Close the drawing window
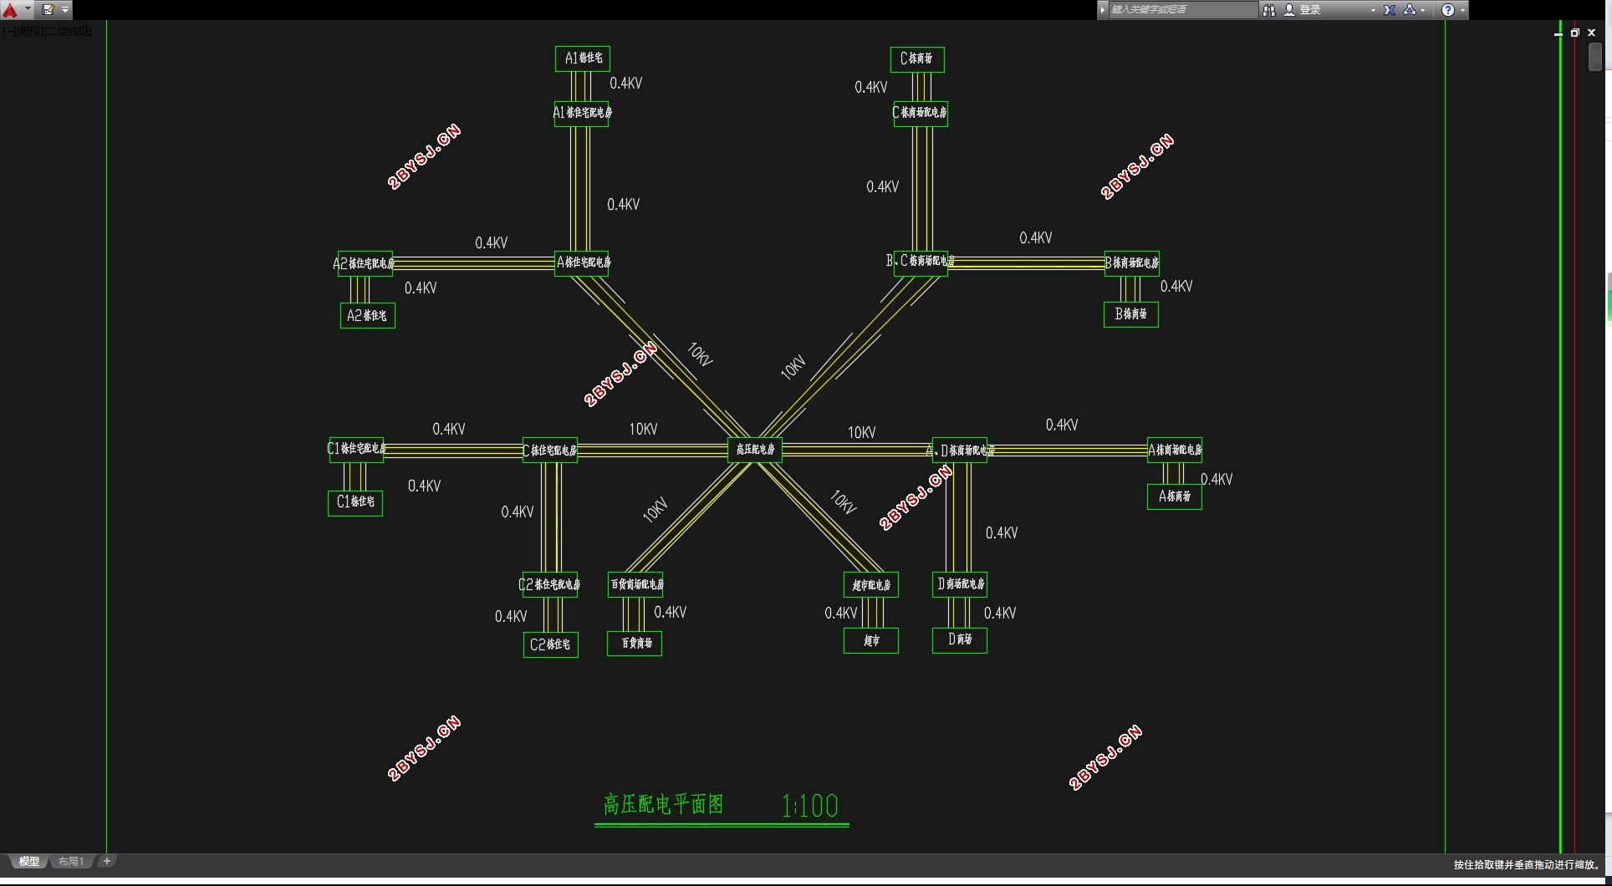Image resolution: width=1612 pixels, height=886 pixels. pyautogui.click(x=1592, y=33)
